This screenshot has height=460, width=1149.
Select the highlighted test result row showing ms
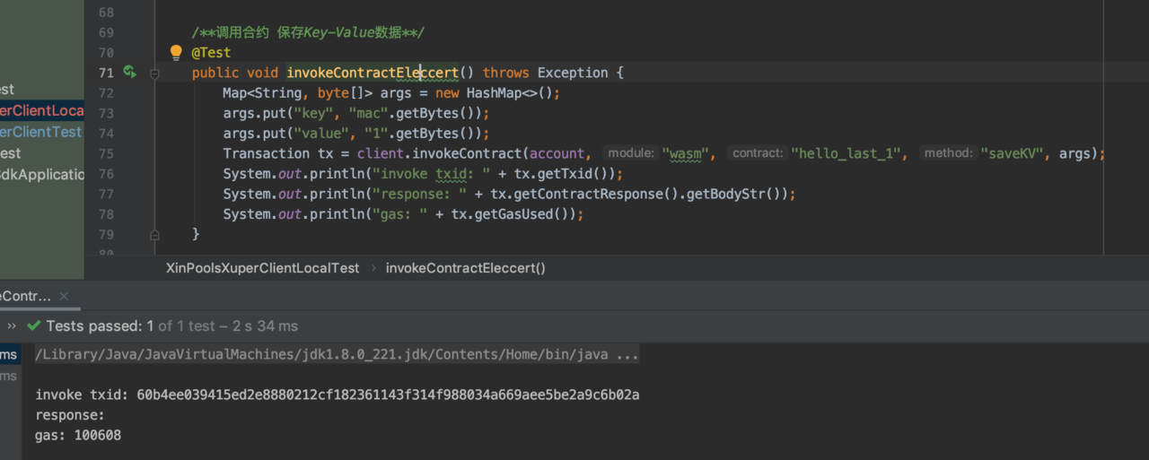click(9, 355)
